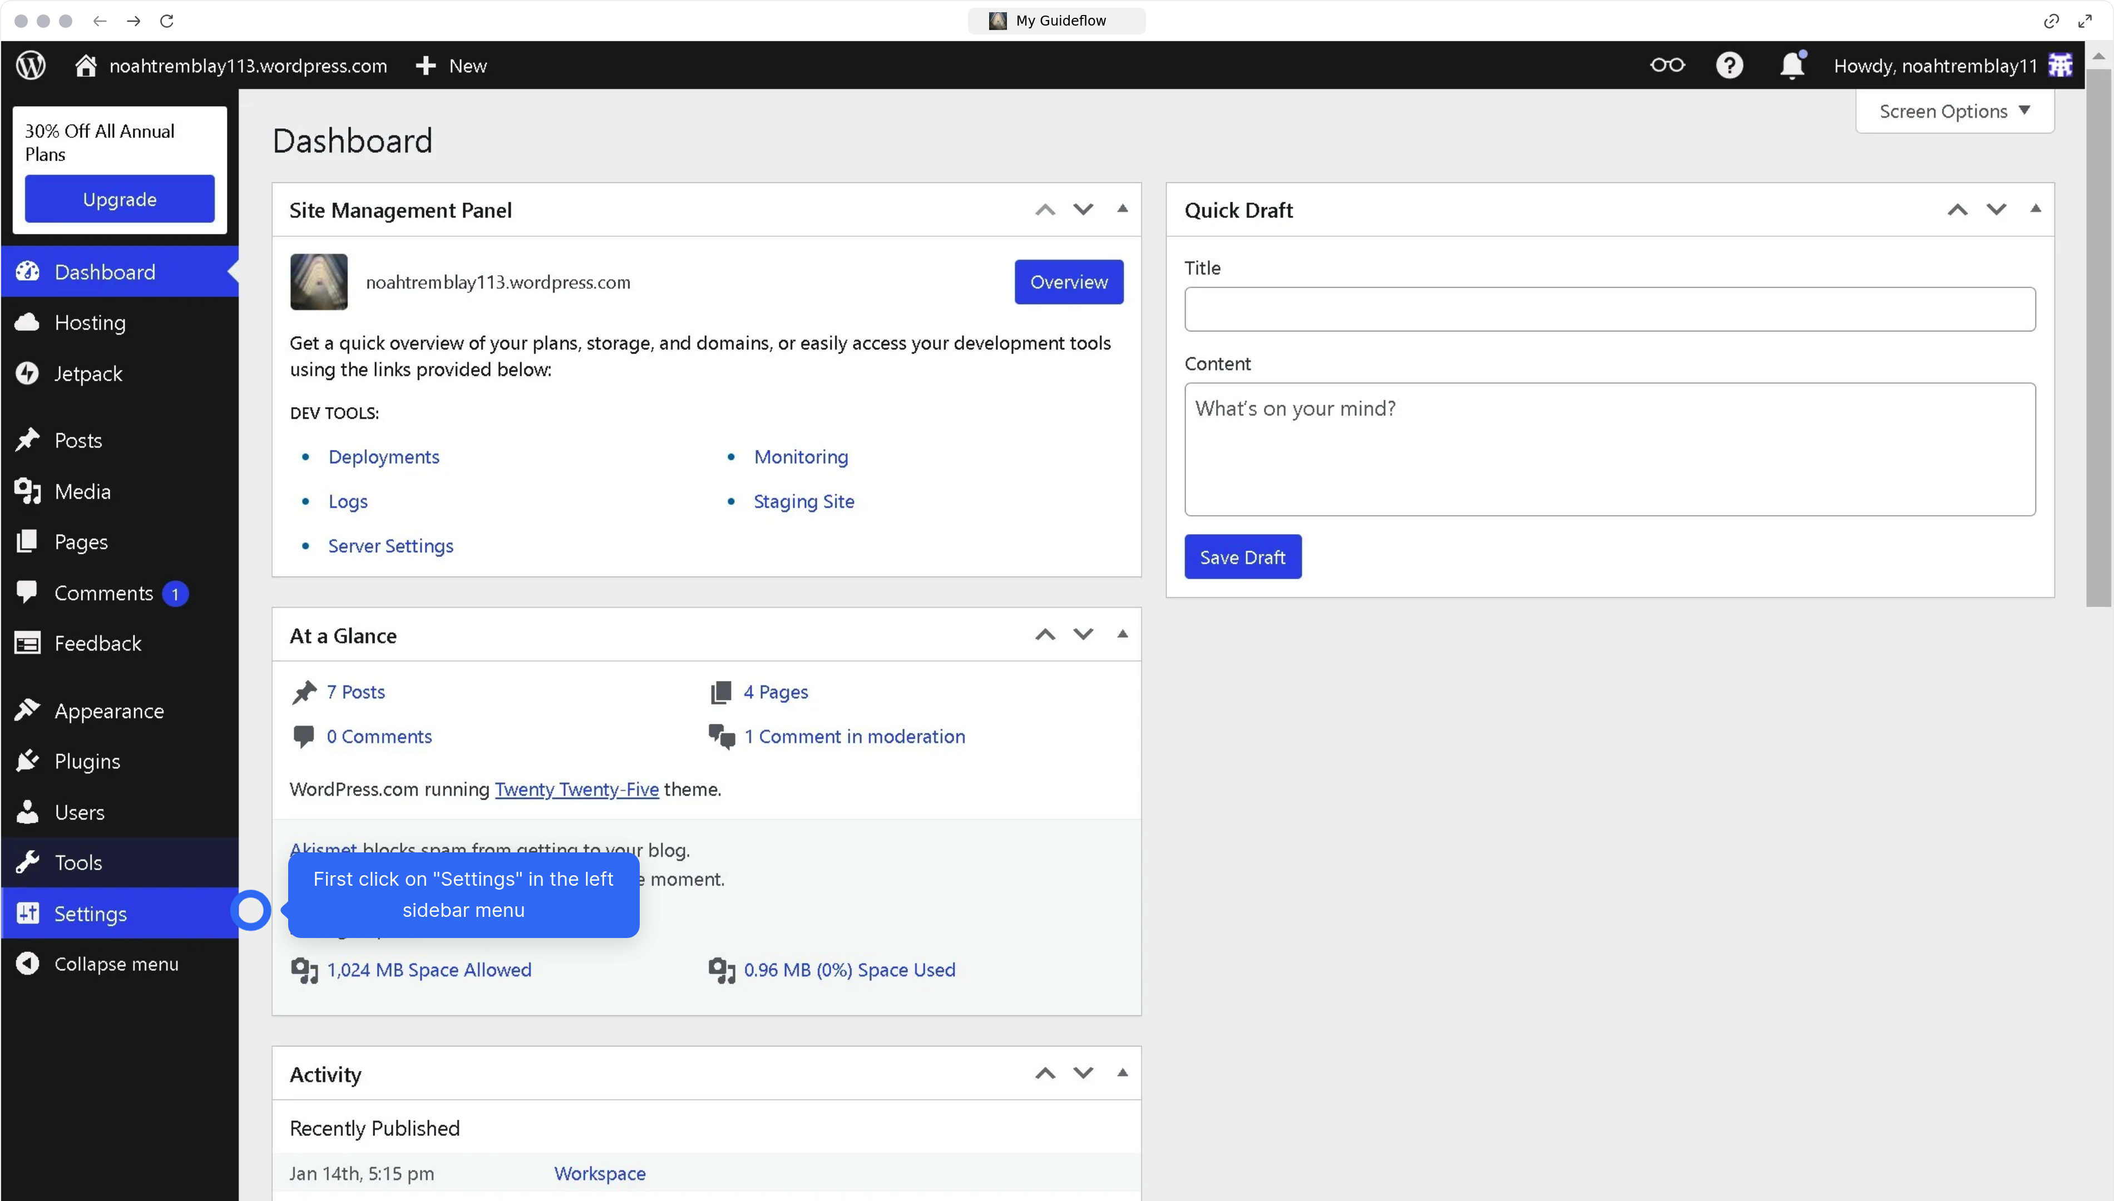Click the copy link icon at top right
The height and width of the screenshot is (1201, 2114).
(2051, 21)
